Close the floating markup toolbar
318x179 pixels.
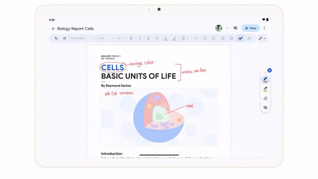click(x=270, y=70)
